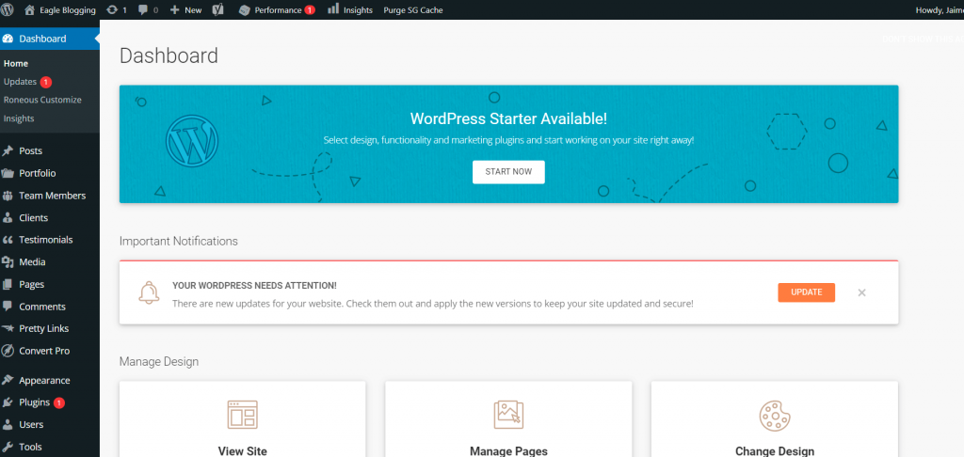Click the Clients person icon
Image resolution: width=964 pixels, height=457 pixels.
(x=8, y=217)
